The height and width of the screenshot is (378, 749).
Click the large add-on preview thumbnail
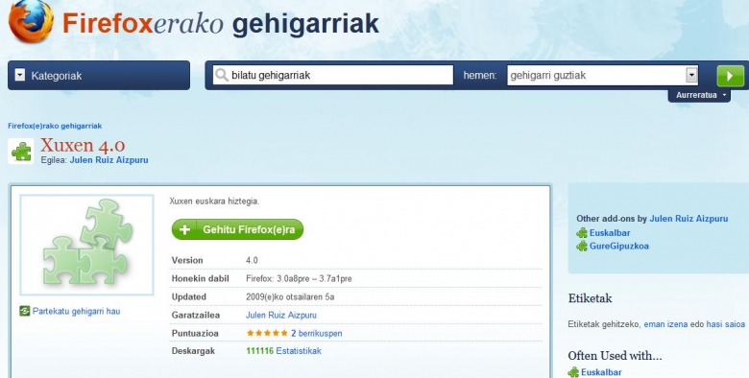coord(86,245)
